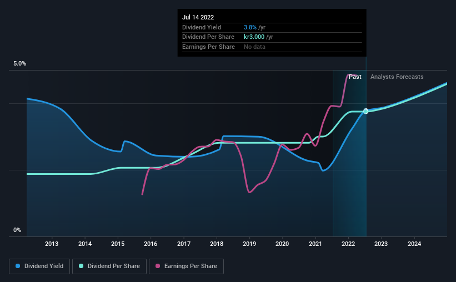456x282 pixels.
Task: Click the 5.0% y-axis label
Action: click(x=19, y=64)
